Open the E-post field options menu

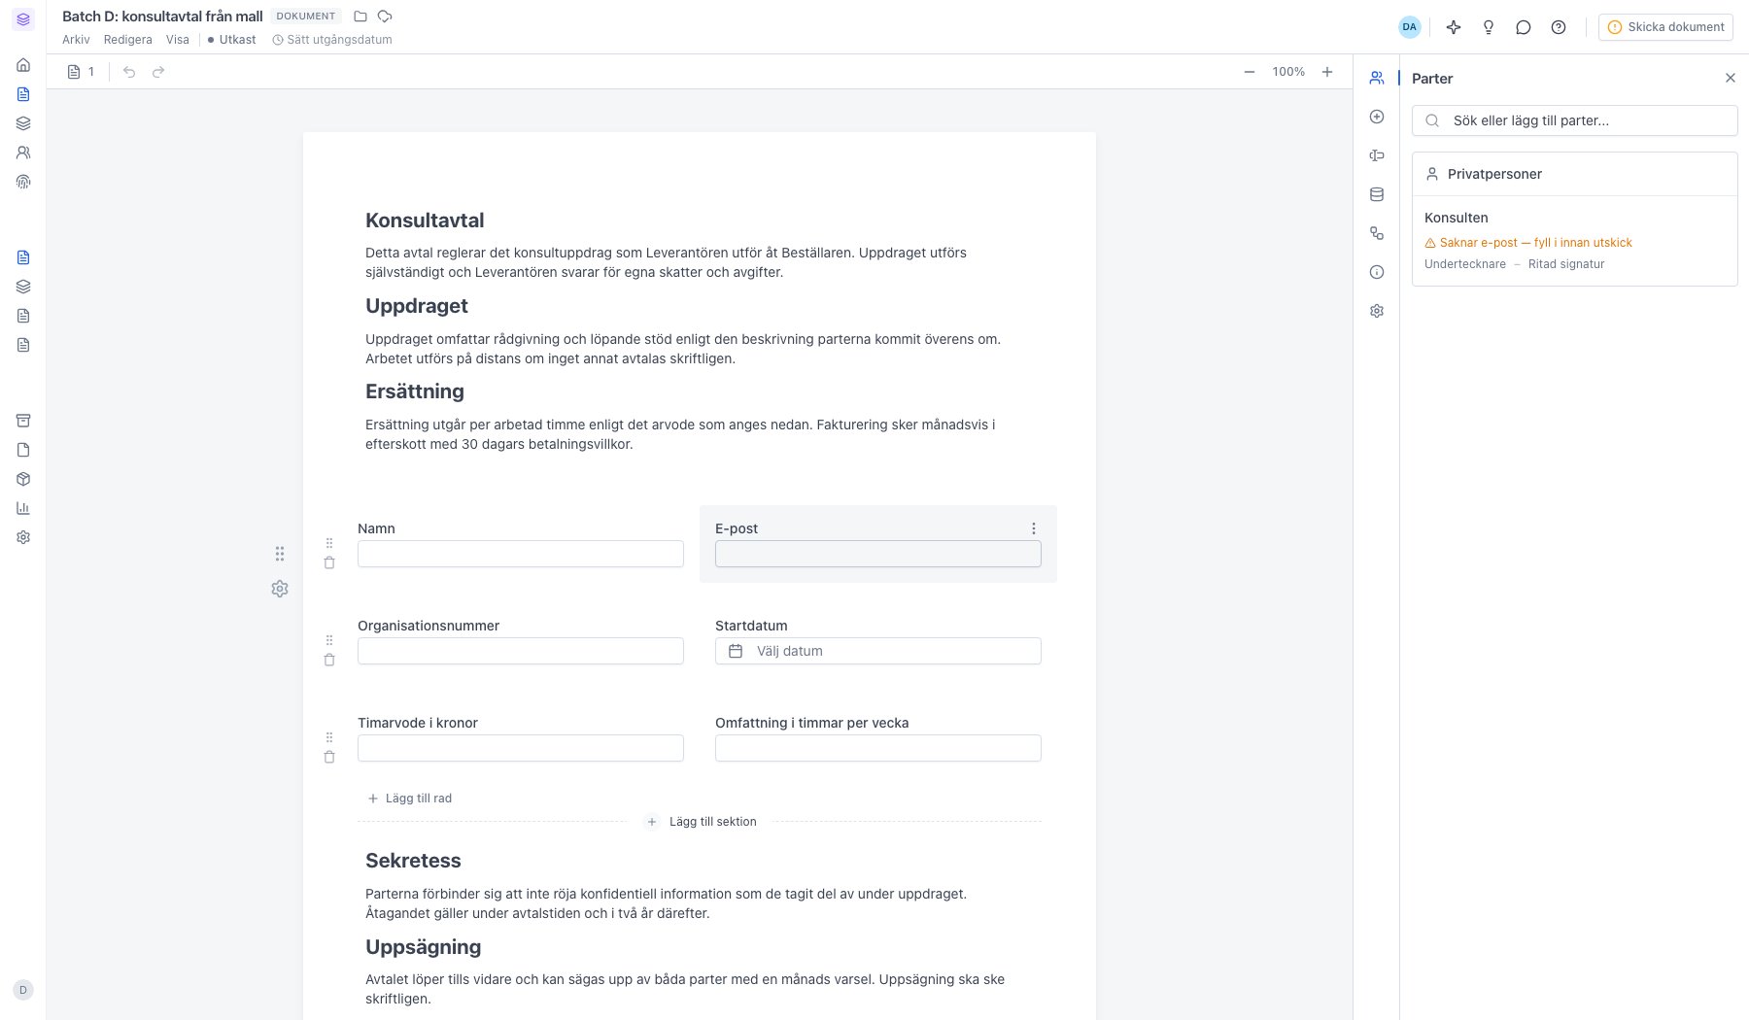coord(1034,528)
